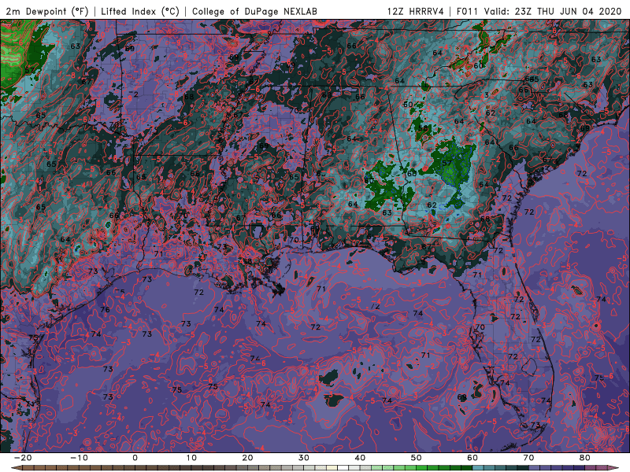Click the "College of DuPage NEXLAB" label
The width and height of the screenshot is (630, 472).
click(x=254, y=11)
